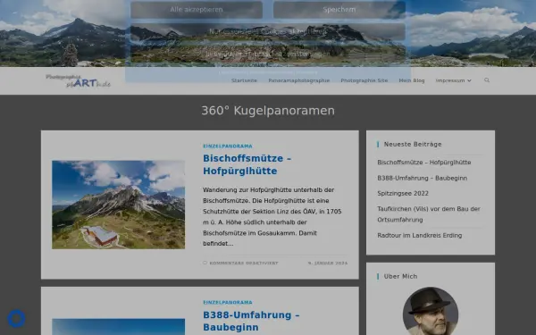This screenshot has width=536, height=335.
Task: Click the Neueste Beiträge widget heading
Action: (x=413, y=144)
